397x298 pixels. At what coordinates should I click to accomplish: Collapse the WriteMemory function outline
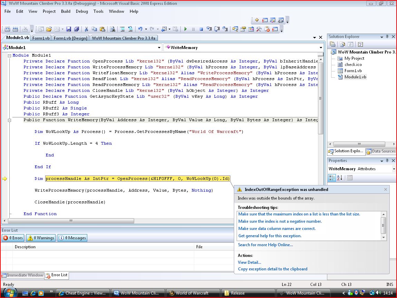[x=9, y=120]
